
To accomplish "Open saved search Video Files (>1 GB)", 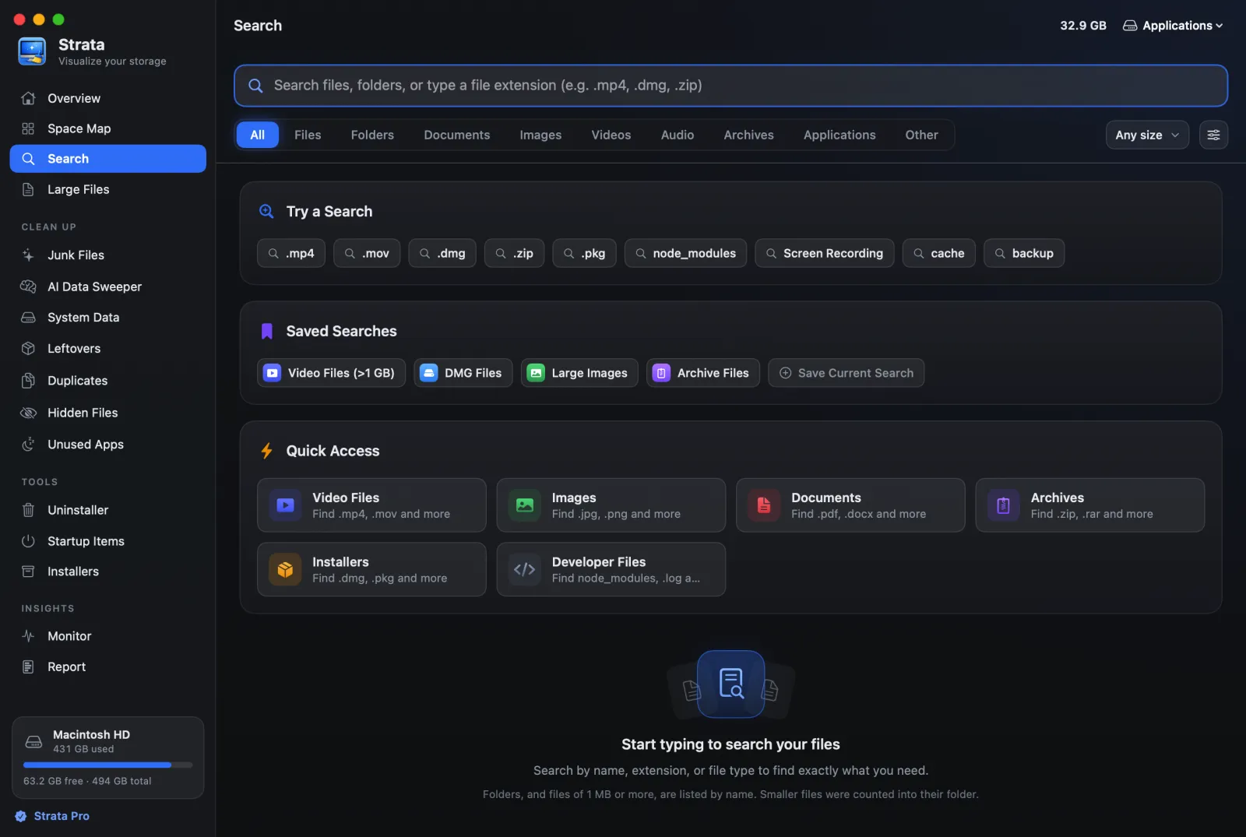I will pyautogui.click(x=332, y=373).
